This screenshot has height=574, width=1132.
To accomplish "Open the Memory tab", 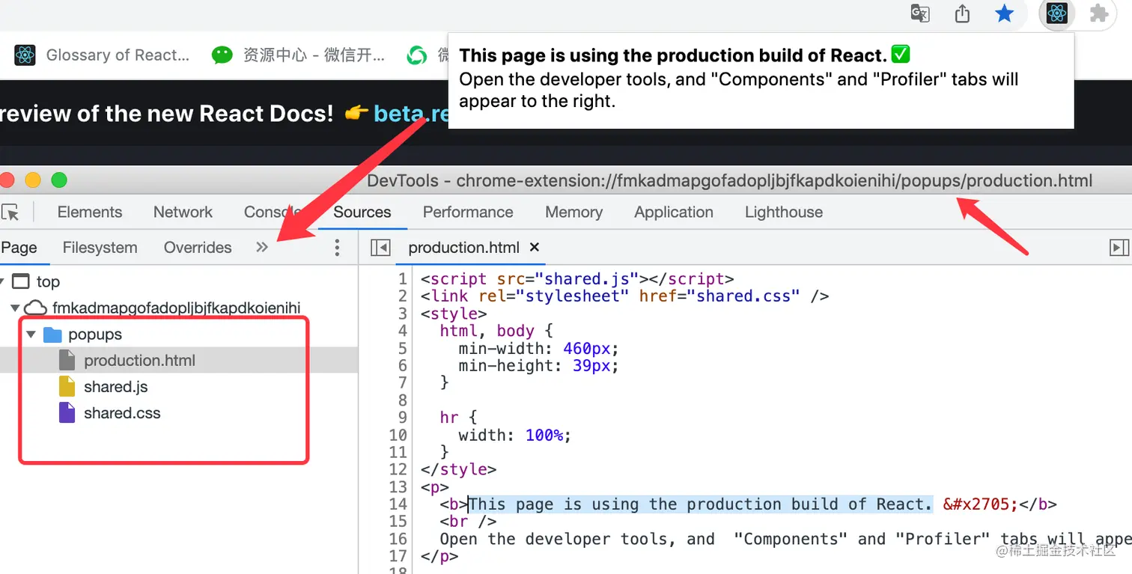I will pos(573,212).
